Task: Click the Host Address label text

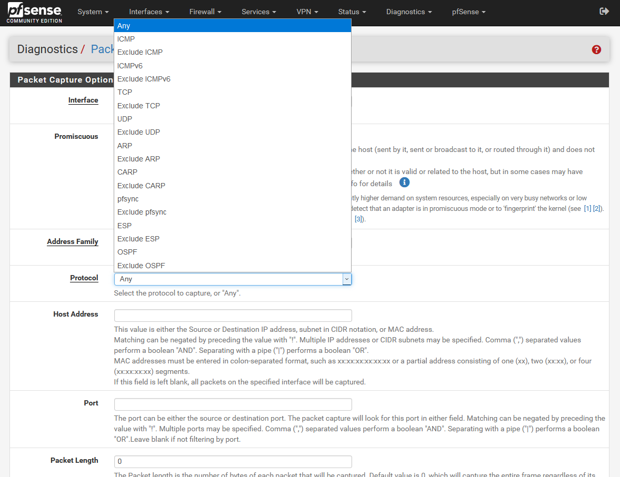Action: [75, 314]
